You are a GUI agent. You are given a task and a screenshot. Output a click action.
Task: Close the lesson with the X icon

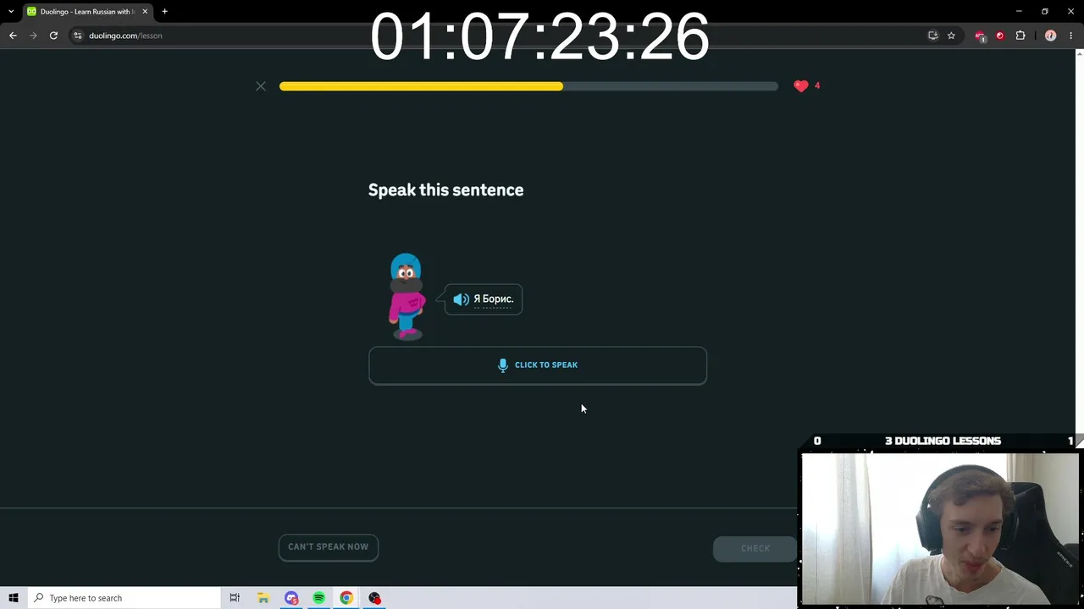click(x=261, y=86)
